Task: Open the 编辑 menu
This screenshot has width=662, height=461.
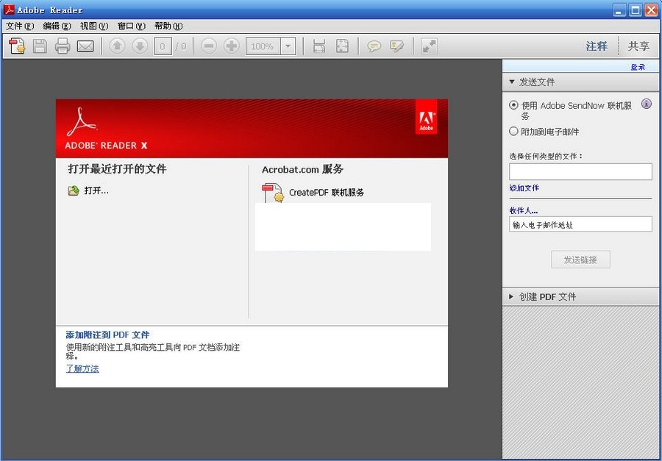Action: [57, 26]
